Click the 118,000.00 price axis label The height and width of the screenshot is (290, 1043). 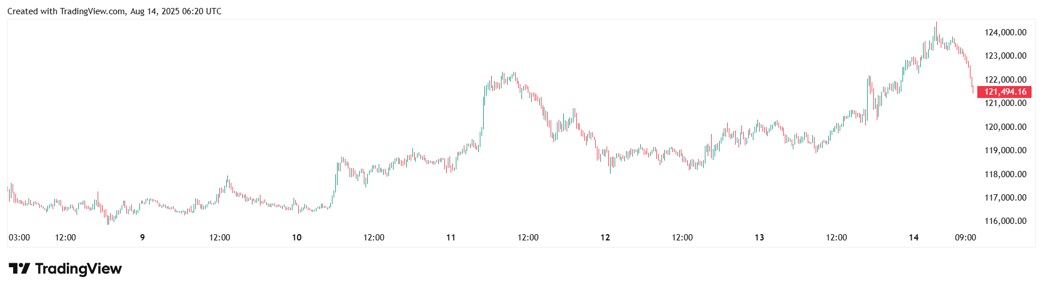click(1005, 174)
